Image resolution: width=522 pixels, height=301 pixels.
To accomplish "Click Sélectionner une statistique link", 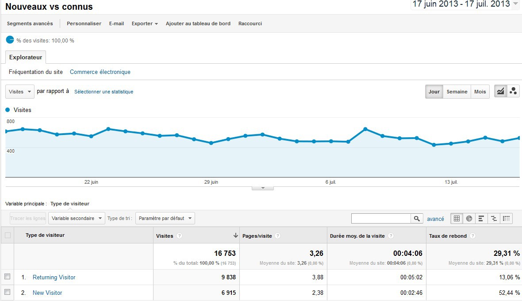I will tap(104, 92).
